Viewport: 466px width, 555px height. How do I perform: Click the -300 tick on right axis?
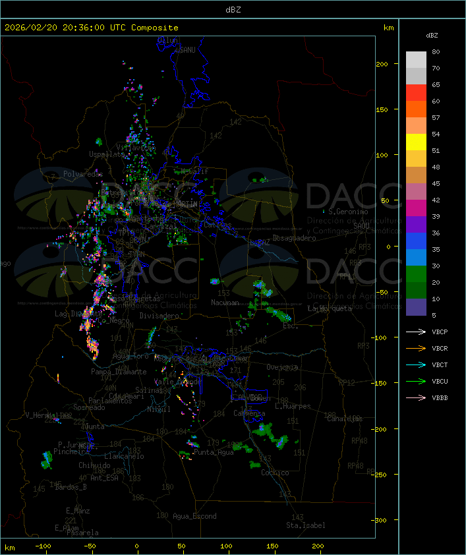pos(380,520)
